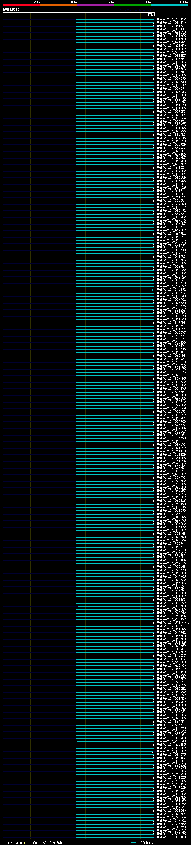Click the purple ~60% identity legend color

(96, 5)
